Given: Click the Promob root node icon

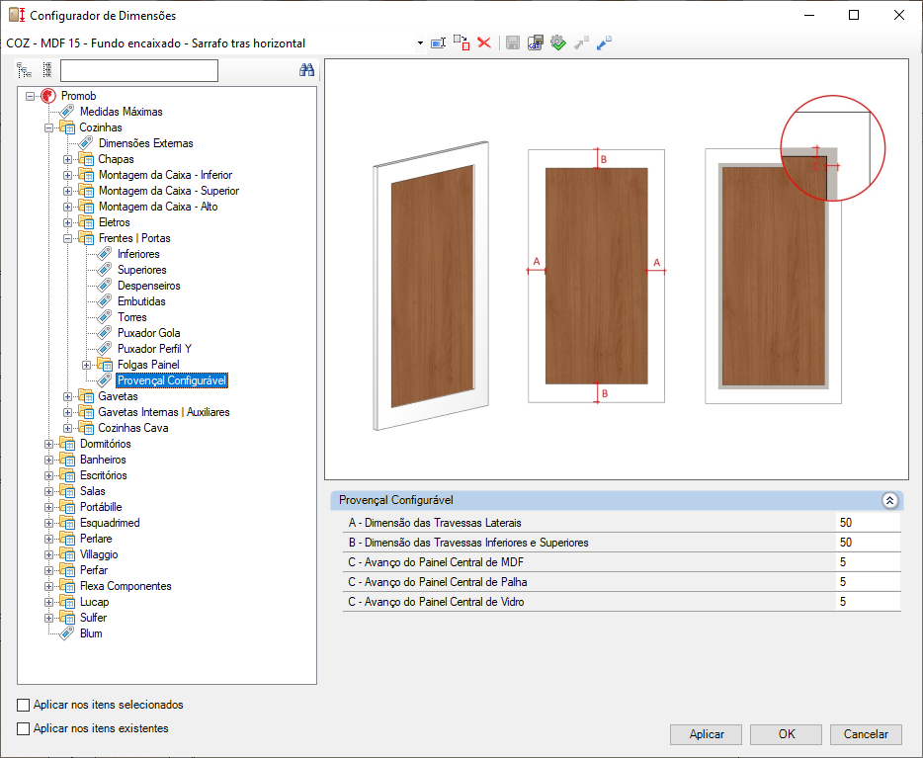Looking at the screenshot, I should [48, 96].
